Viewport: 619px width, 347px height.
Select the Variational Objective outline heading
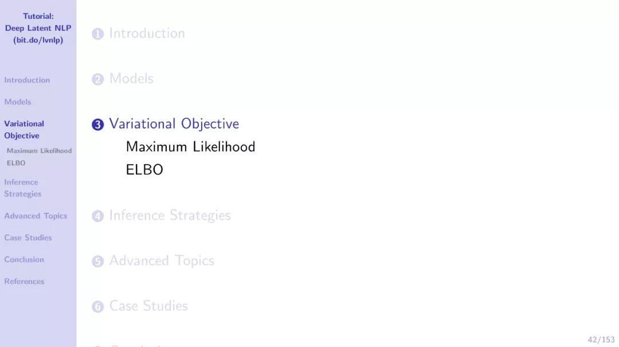(174, 123)
